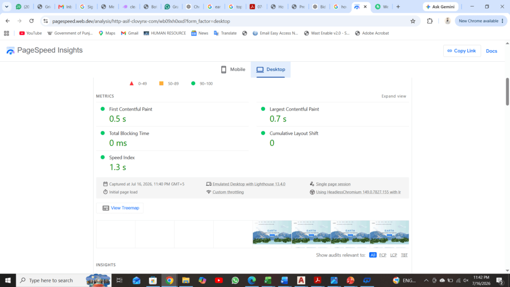The height and width of the screenshot is (287, 510).
Task: Click the Speed Index label
Action: (x=122, y=157)
